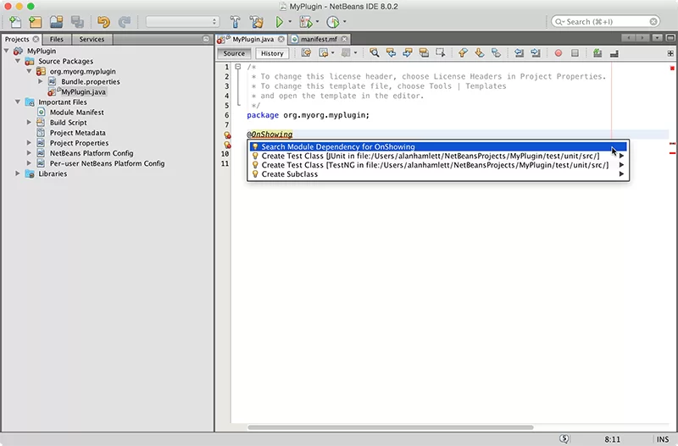The height and width of the screenshot is (446, 678).
Task: Click the Undo arrow icon
Action: tap(103, 22)
